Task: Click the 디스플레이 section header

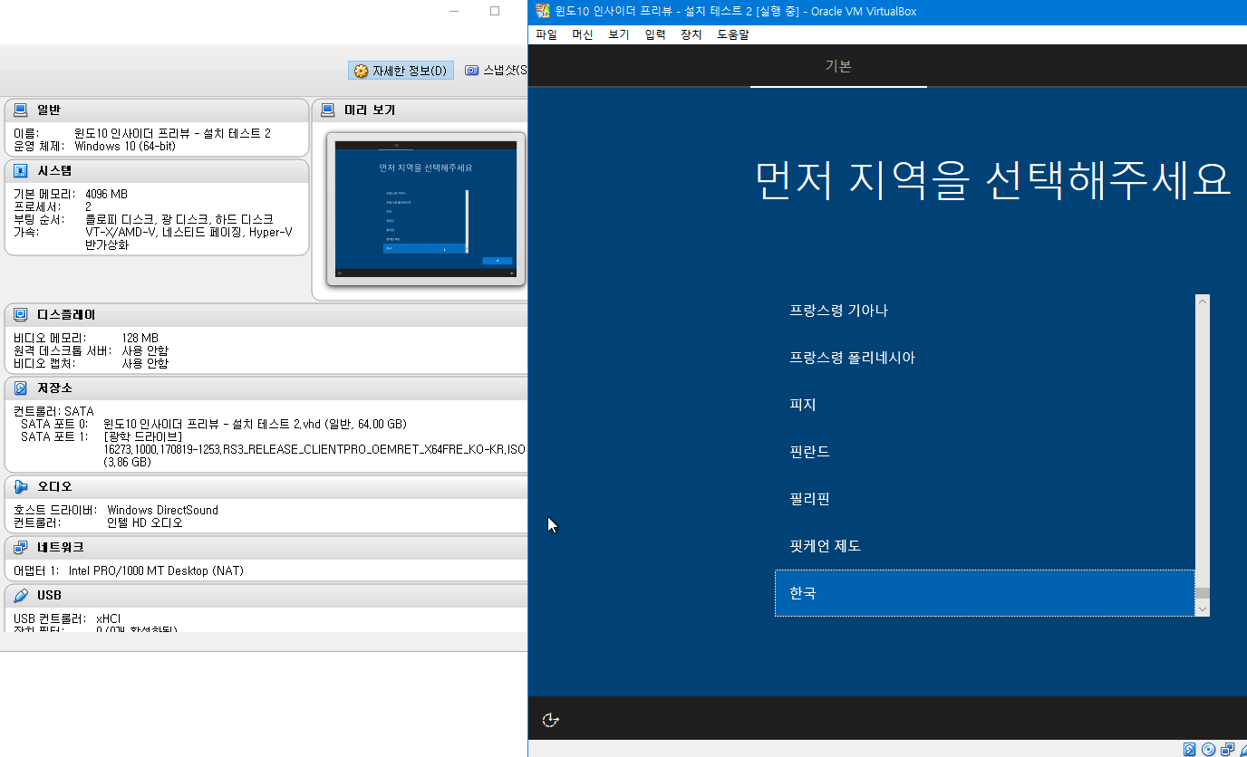Action: tap(266, 315)
